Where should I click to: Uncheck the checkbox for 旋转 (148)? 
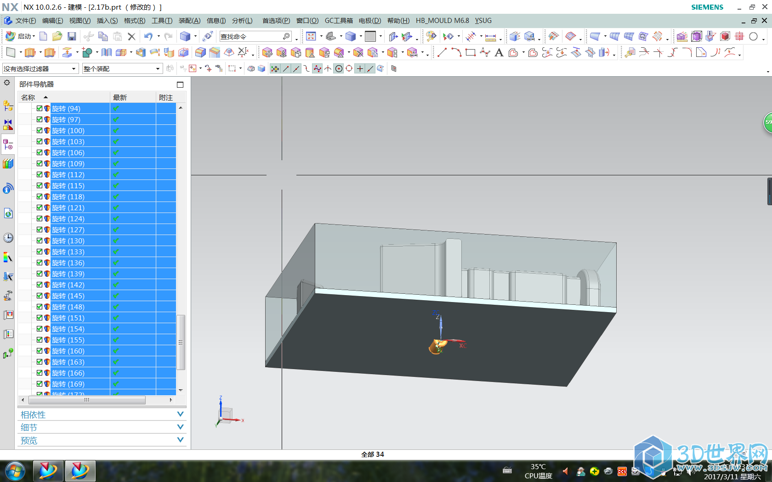(x=40, y=307)
